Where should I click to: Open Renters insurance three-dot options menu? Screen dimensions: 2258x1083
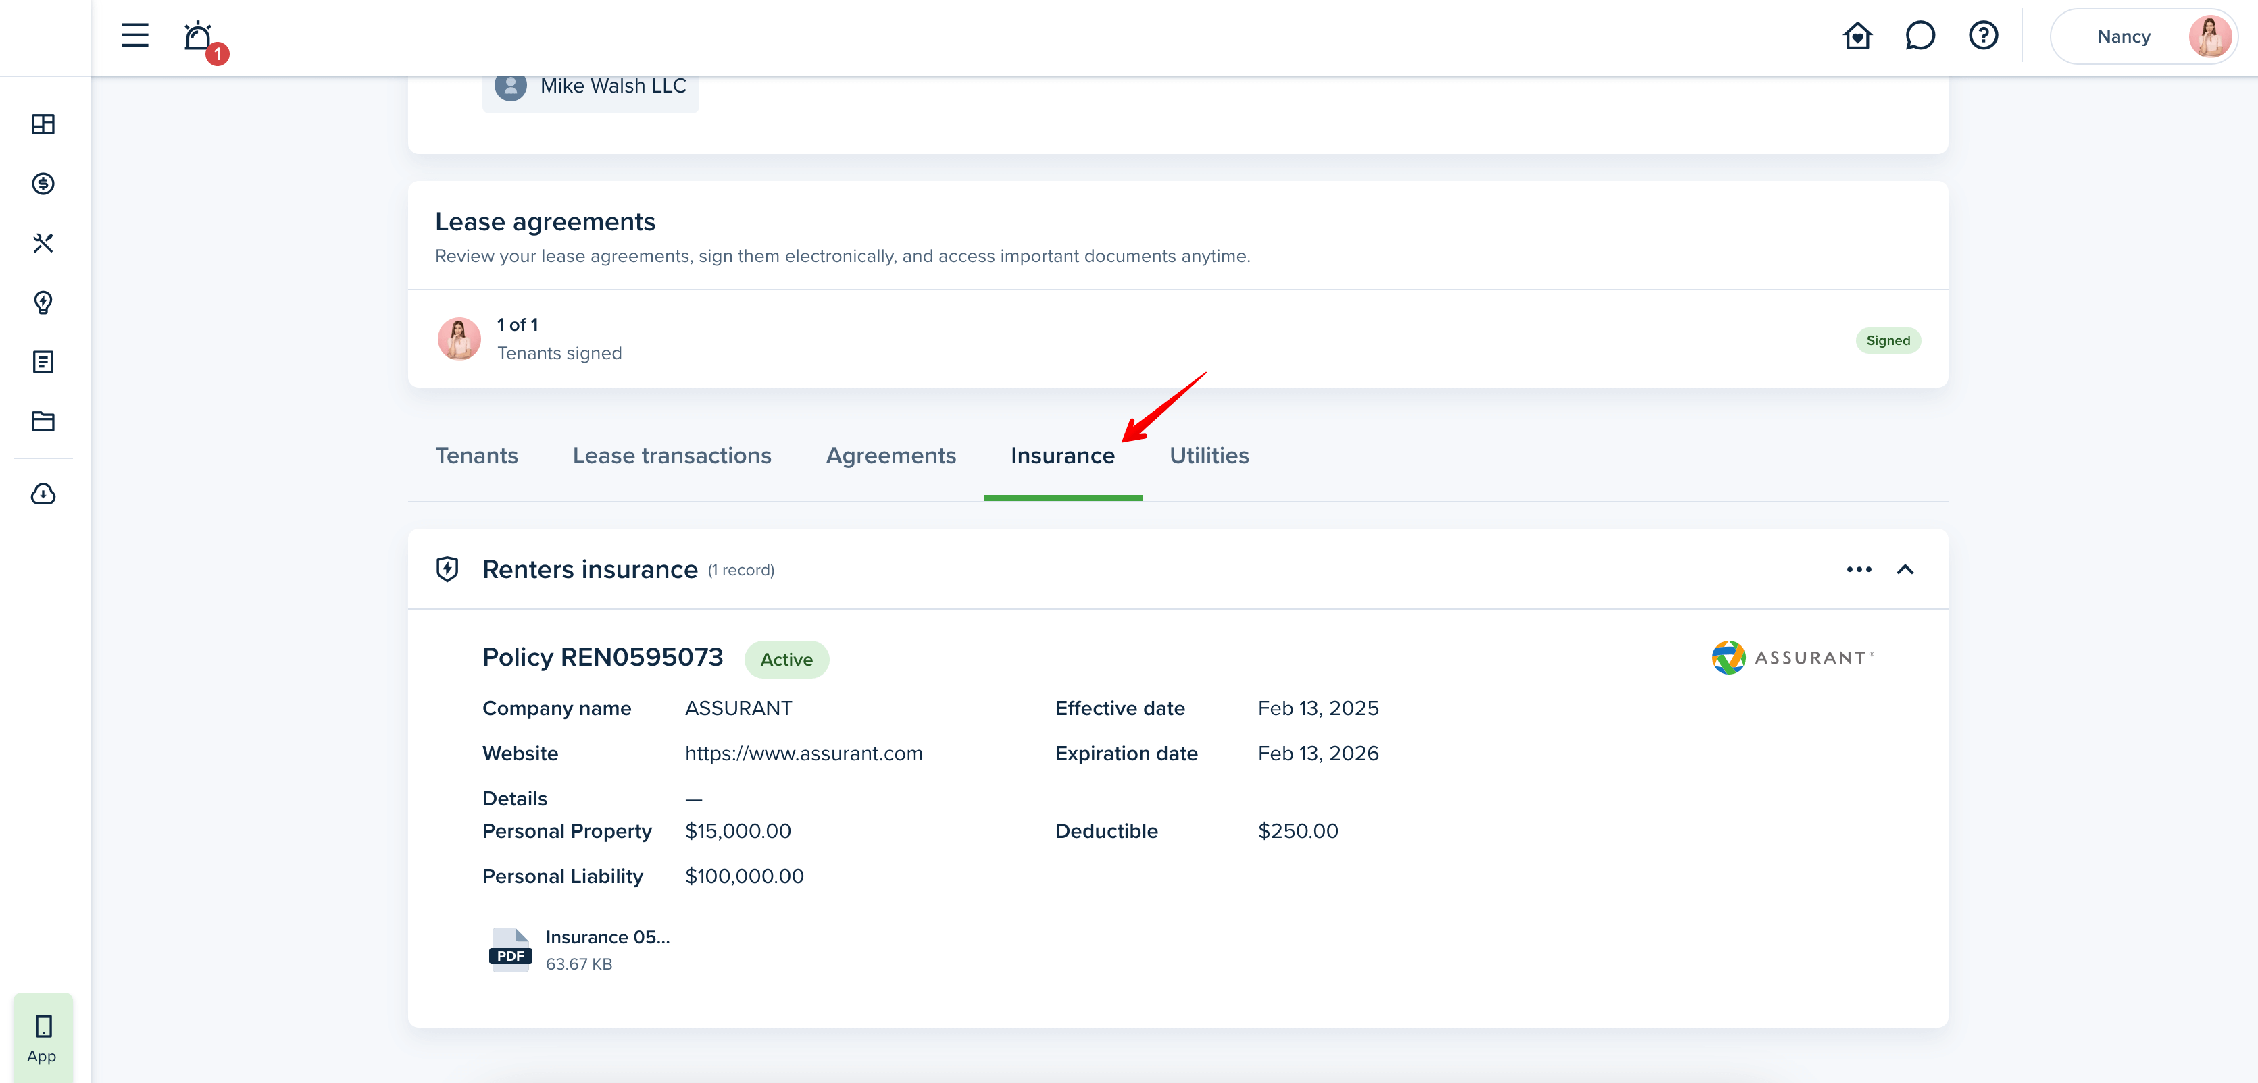tap(1858, 570)
